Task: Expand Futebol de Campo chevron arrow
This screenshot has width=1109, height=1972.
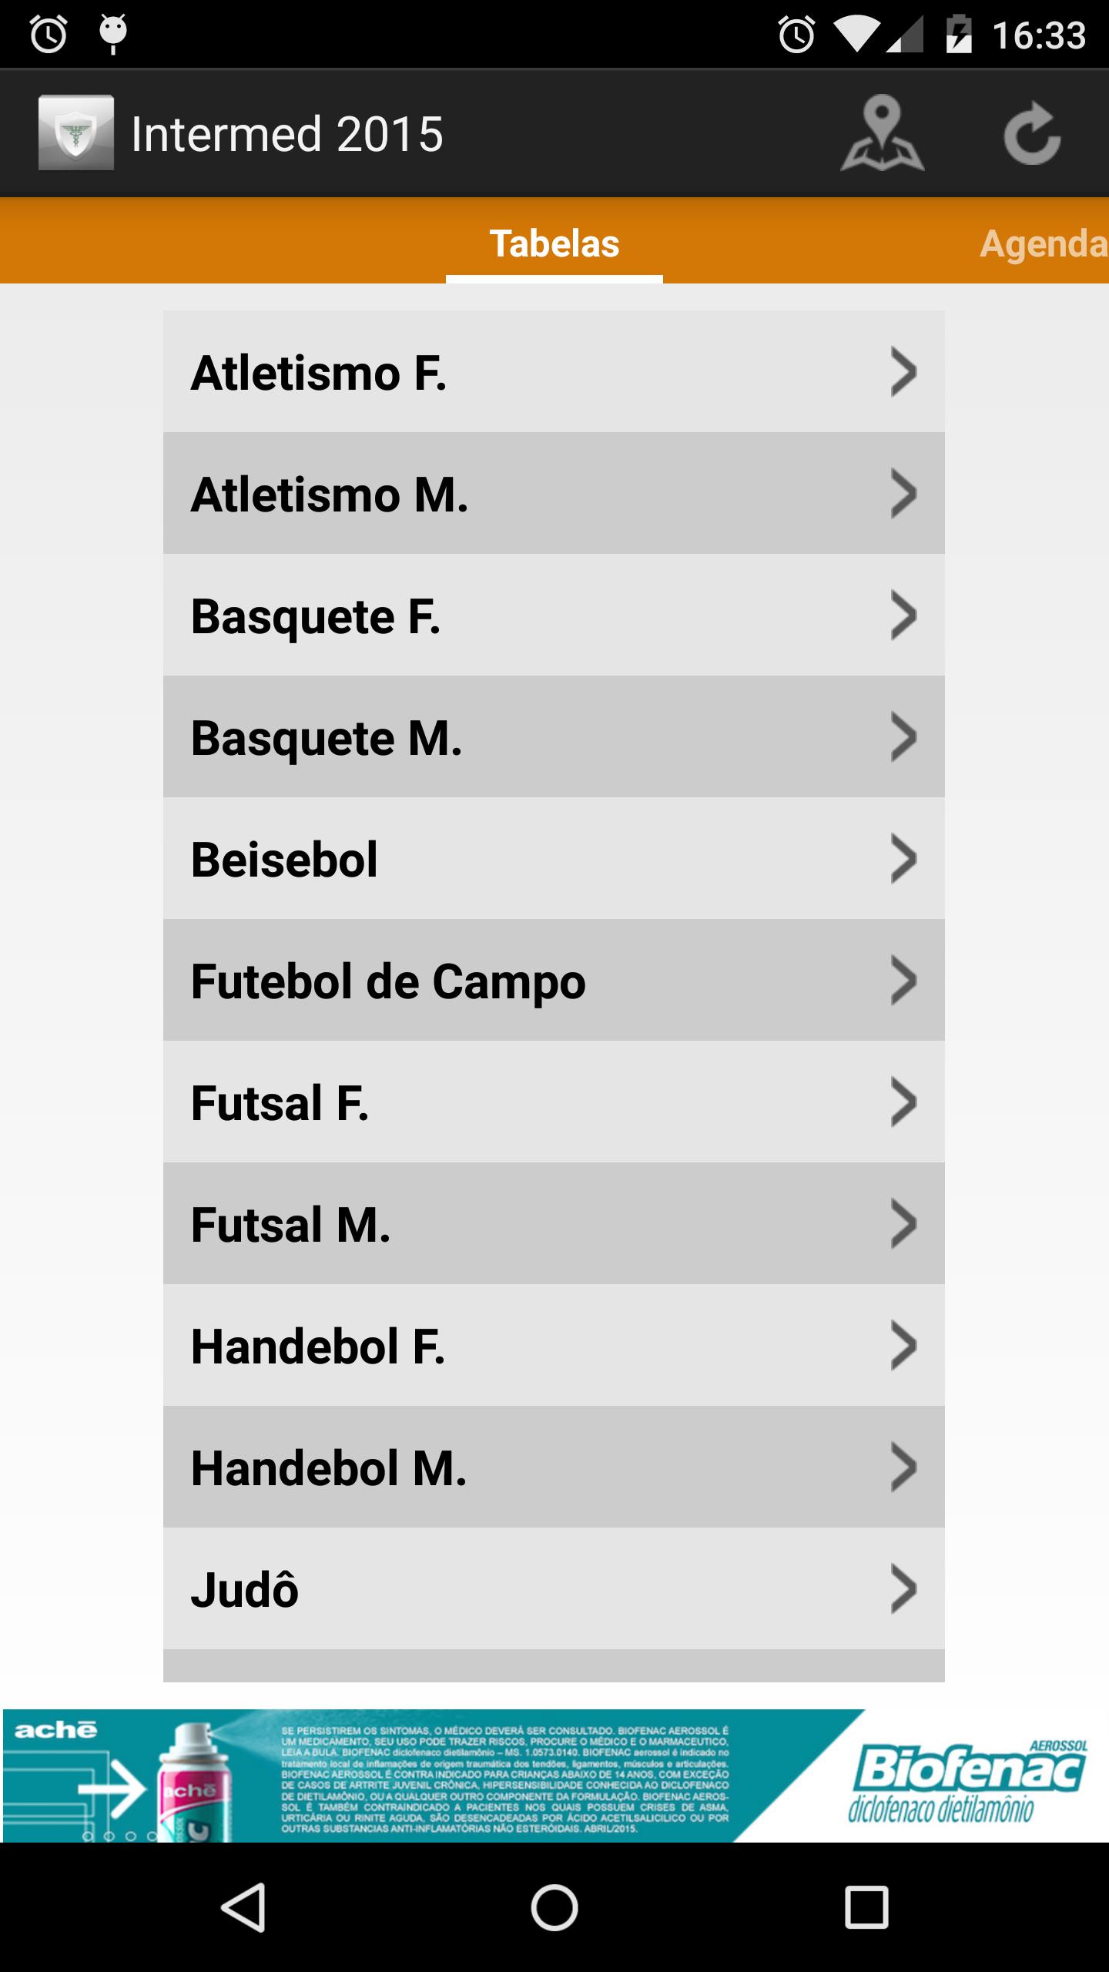Action: click(903, 981)
